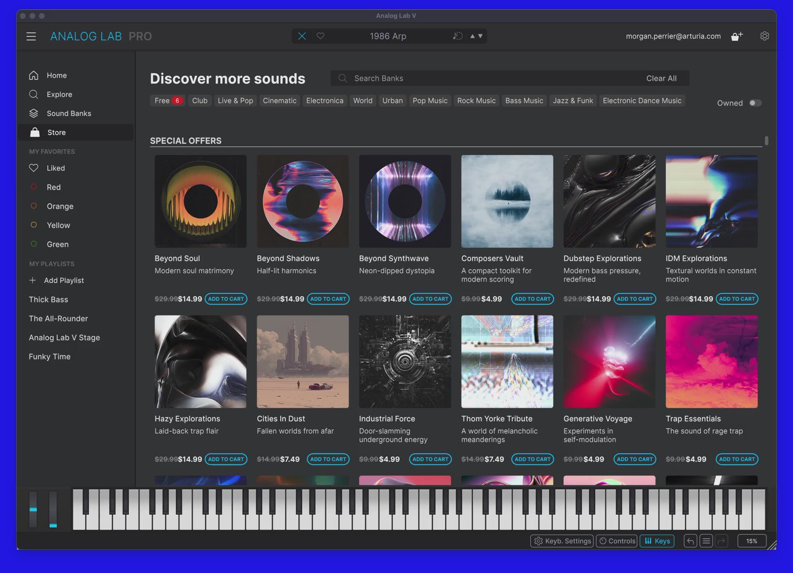Open Sound Banks in the sidebar
Screen dimensions: 793x573
click(76, 114)
